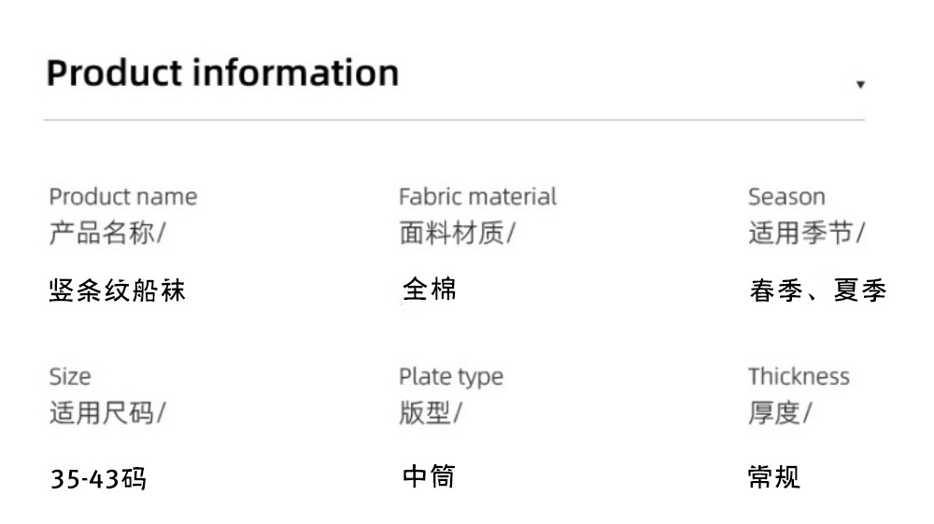Click the 竖条纹船袜 product name value
The image size is (934, 524).
117,290
